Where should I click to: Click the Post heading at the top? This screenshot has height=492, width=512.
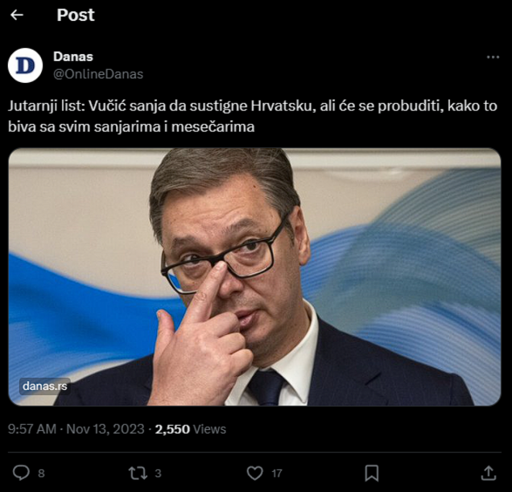(76, 15)
